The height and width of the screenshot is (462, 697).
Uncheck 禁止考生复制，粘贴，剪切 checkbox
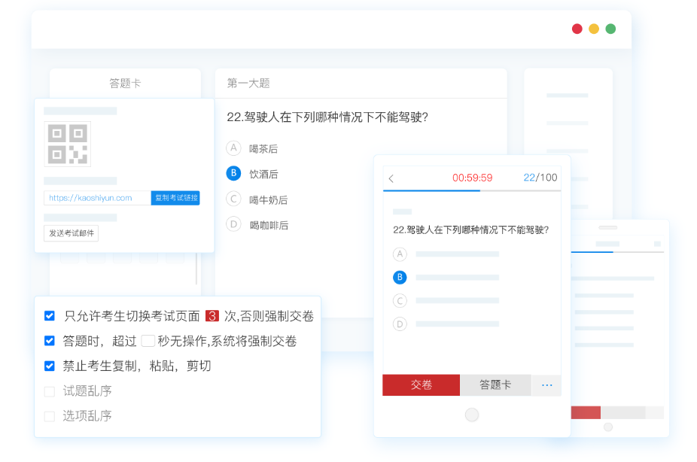click(x=50, y=366)
